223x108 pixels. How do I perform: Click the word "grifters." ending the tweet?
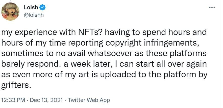16,85
